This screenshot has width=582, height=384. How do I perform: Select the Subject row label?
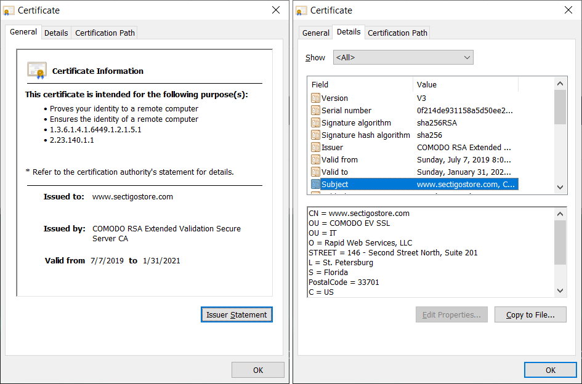[335, 184]
